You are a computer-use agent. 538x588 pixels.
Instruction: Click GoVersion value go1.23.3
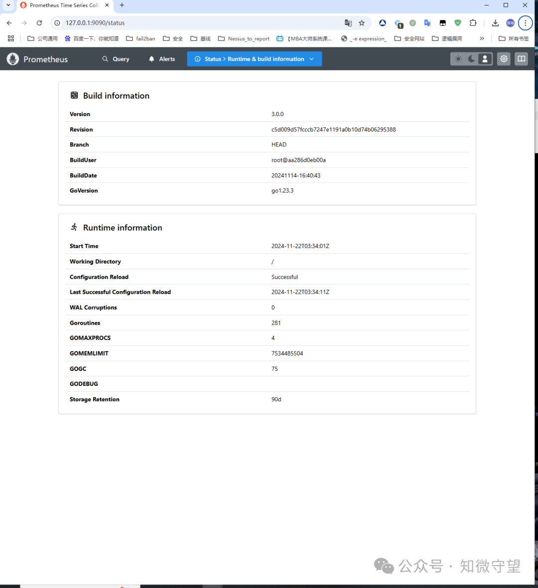282,191
